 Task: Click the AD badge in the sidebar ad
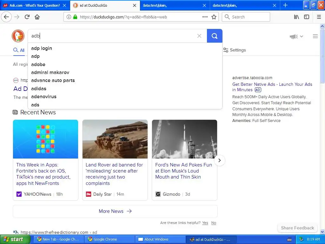(x=258, y=90)
